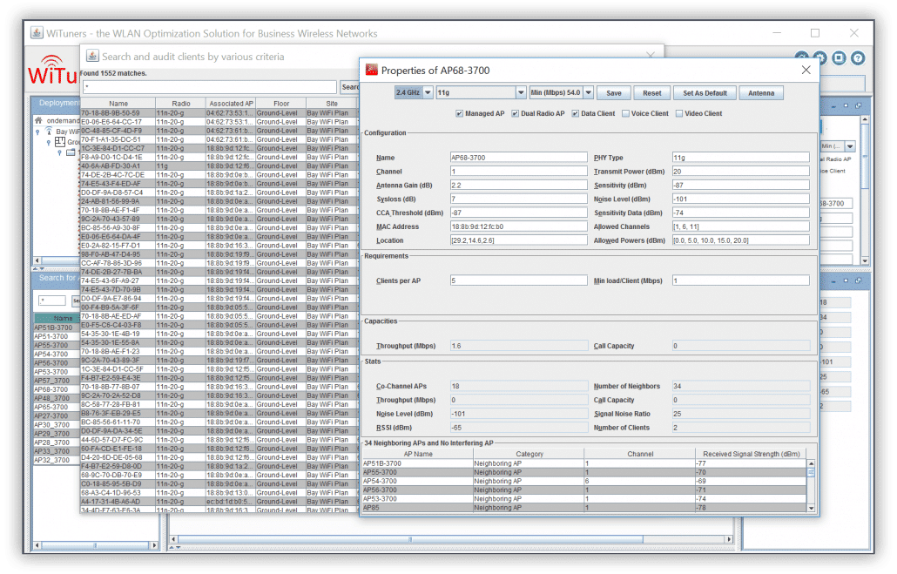
Task: Click the client search text field
Action: coord(209,87)
